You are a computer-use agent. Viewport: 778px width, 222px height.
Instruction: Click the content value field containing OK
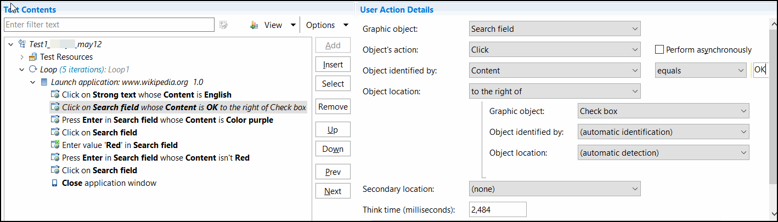click(x=760, y=70)
